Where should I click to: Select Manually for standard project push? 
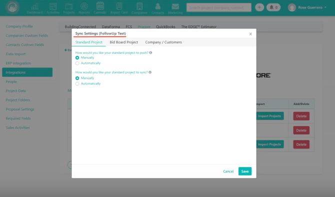(x=77, y=58)
